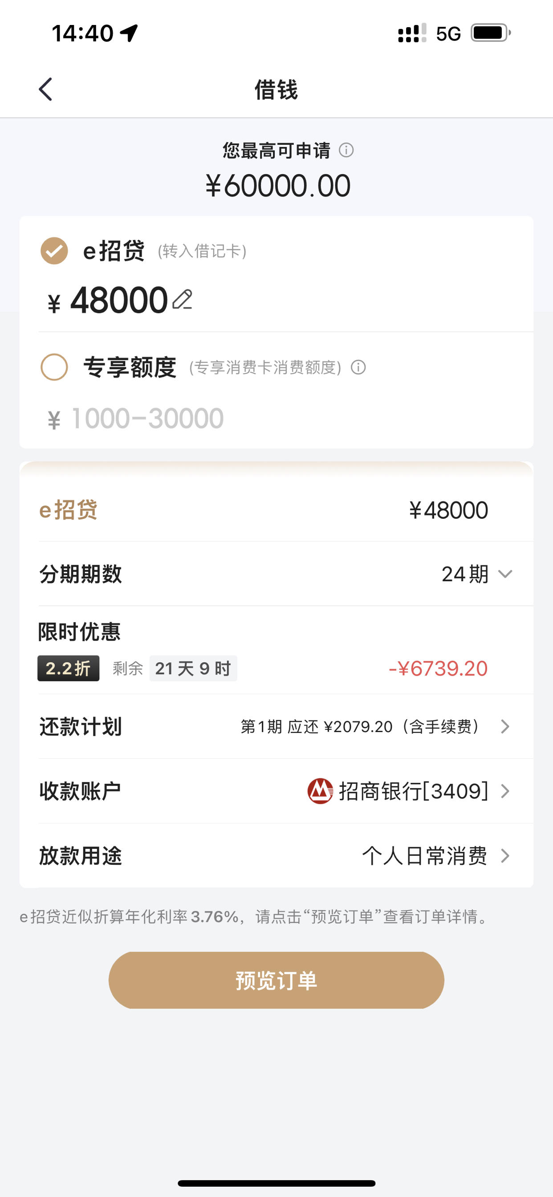Tap the back arrow icon

point(45,89)
